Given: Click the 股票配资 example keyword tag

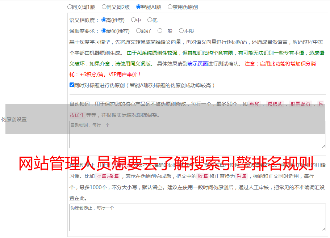Looking at the screenshot, I should coord(301,104).
